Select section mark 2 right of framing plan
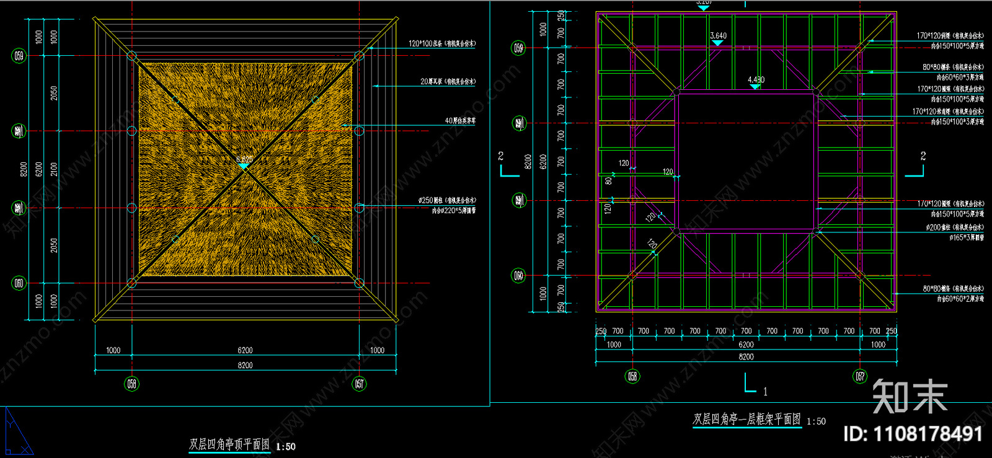The image size is (992, 458). pyautogui.click(x=916, y=164)
